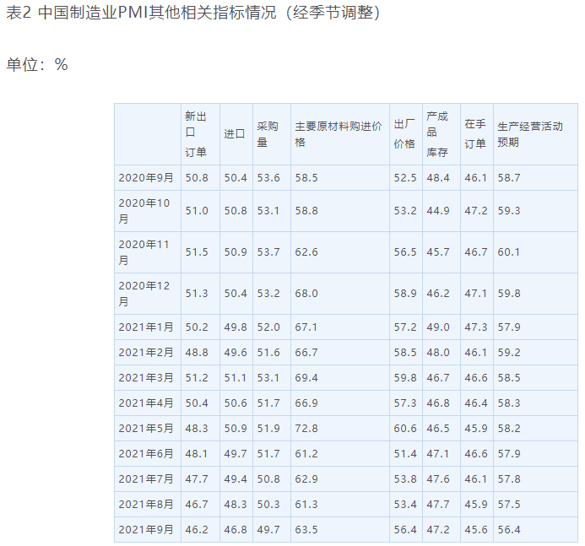Select the 2021年1月 row label

(146, 327)
